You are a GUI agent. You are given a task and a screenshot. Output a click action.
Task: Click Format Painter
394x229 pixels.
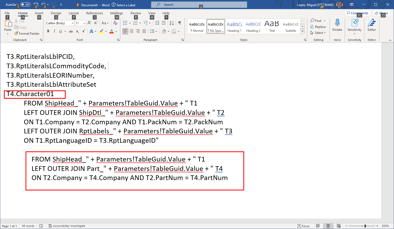click(x=27, y=33)
